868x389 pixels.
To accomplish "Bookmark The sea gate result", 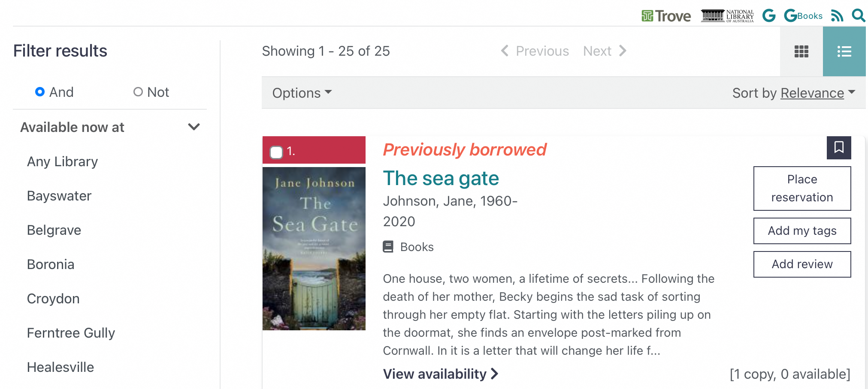I will pyautogui.click(x=839, y=147).
